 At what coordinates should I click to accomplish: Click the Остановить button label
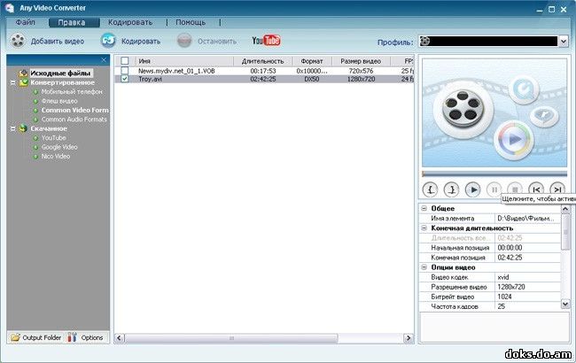point(217,42)
